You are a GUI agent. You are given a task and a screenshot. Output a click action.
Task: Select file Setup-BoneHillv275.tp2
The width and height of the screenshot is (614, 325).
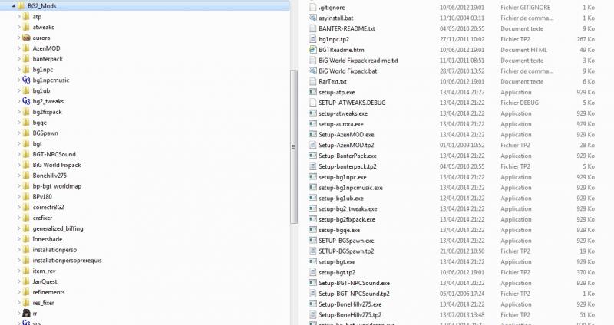pyautogui.click(x=350, y=315)
